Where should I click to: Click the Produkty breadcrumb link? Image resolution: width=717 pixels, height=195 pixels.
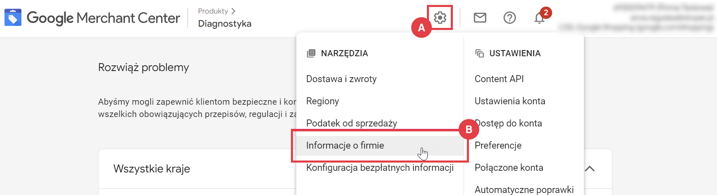[x=213, y=11]
